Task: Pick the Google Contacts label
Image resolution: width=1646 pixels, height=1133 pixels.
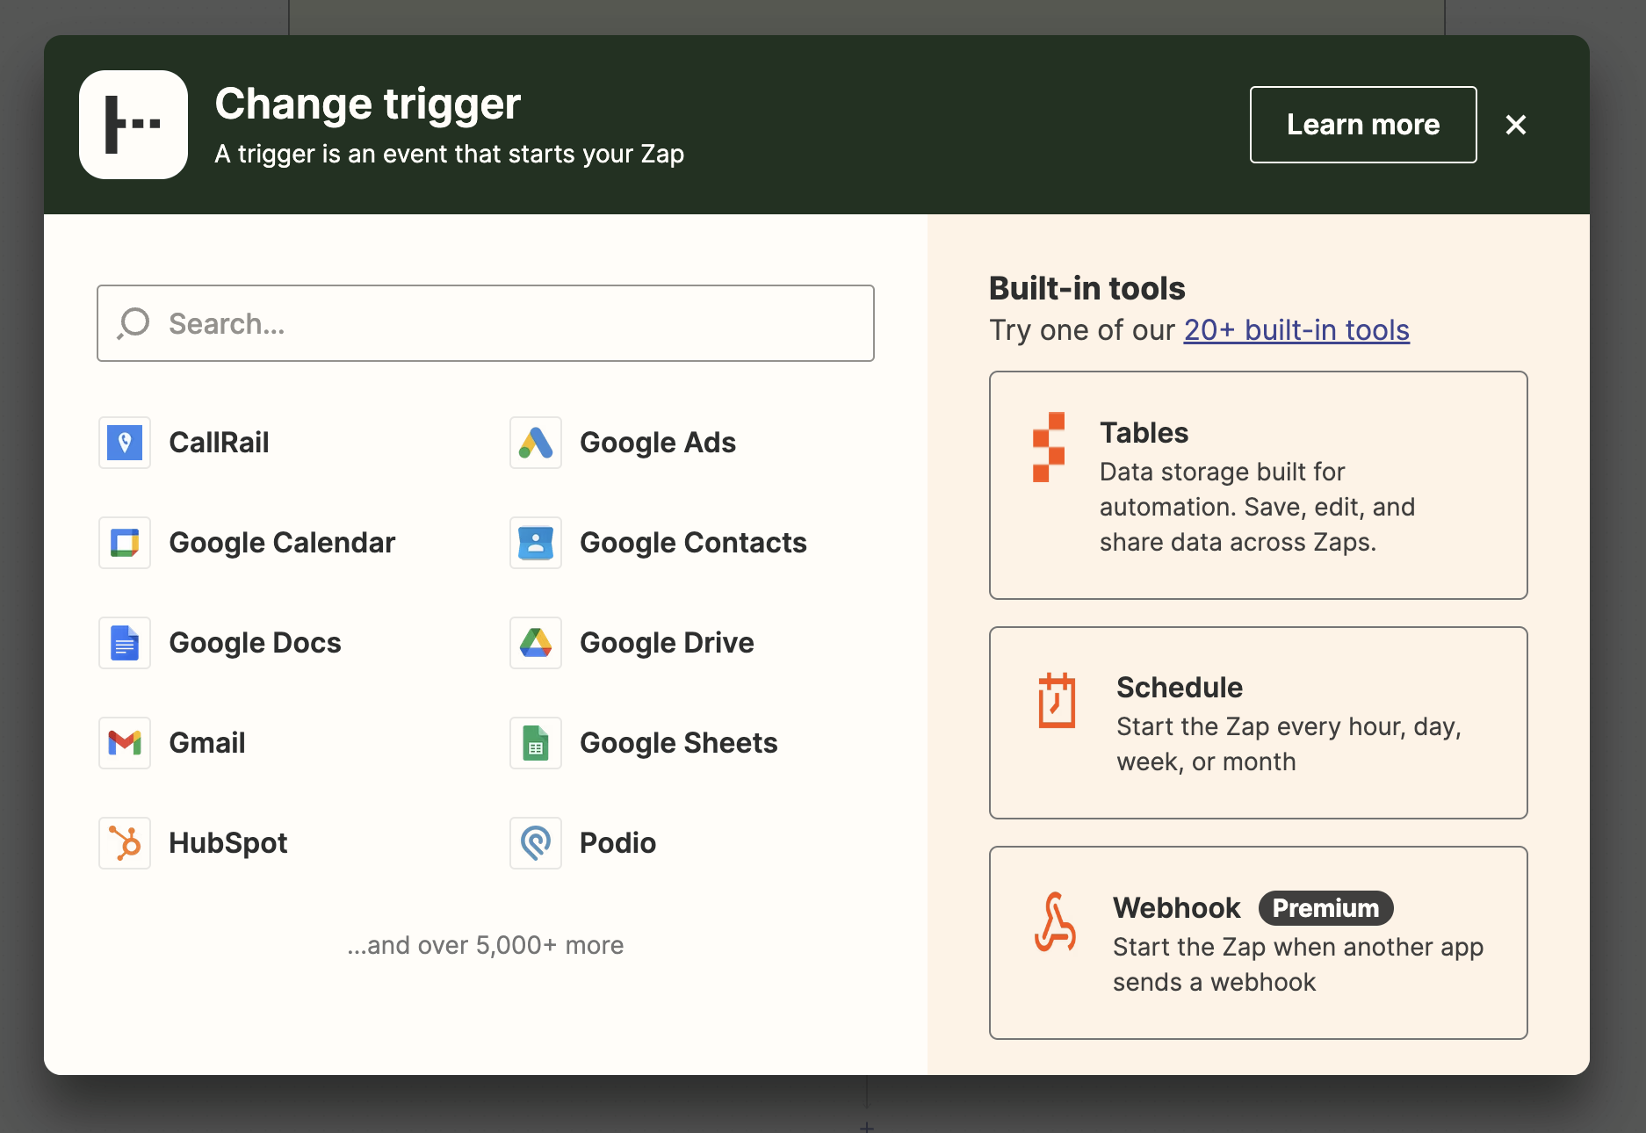Action: pyautogui.click(x=693, y=543)
